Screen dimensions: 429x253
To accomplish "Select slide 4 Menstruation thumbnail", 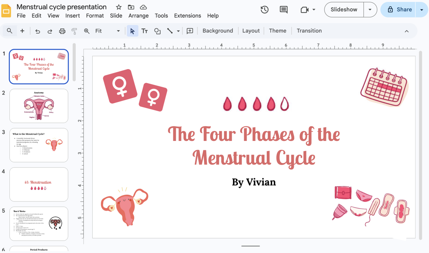I will (x=39, y=184).
